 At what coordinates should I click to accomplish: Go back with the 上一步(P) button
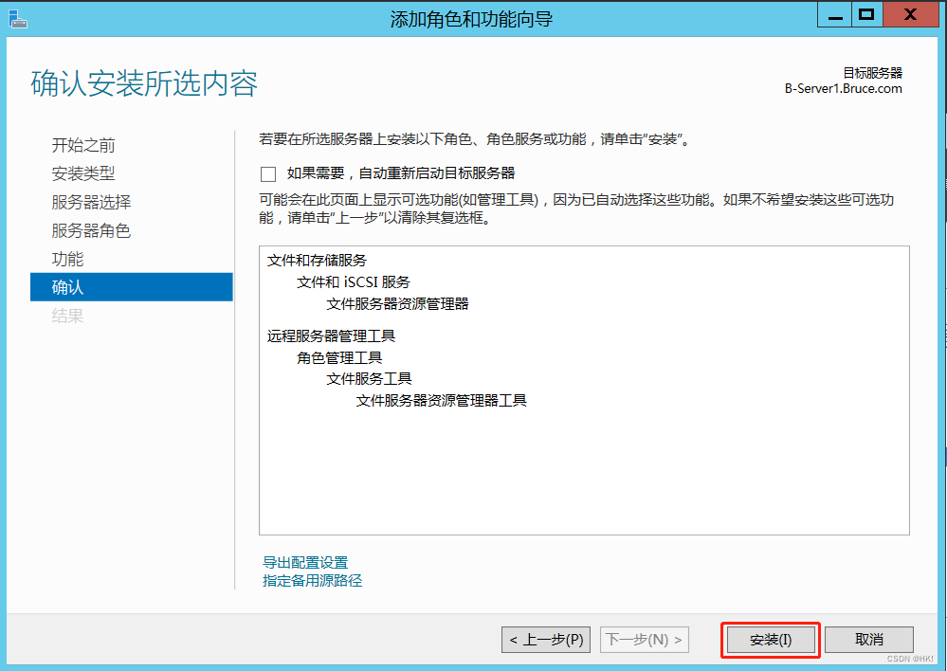pos(546,640)
